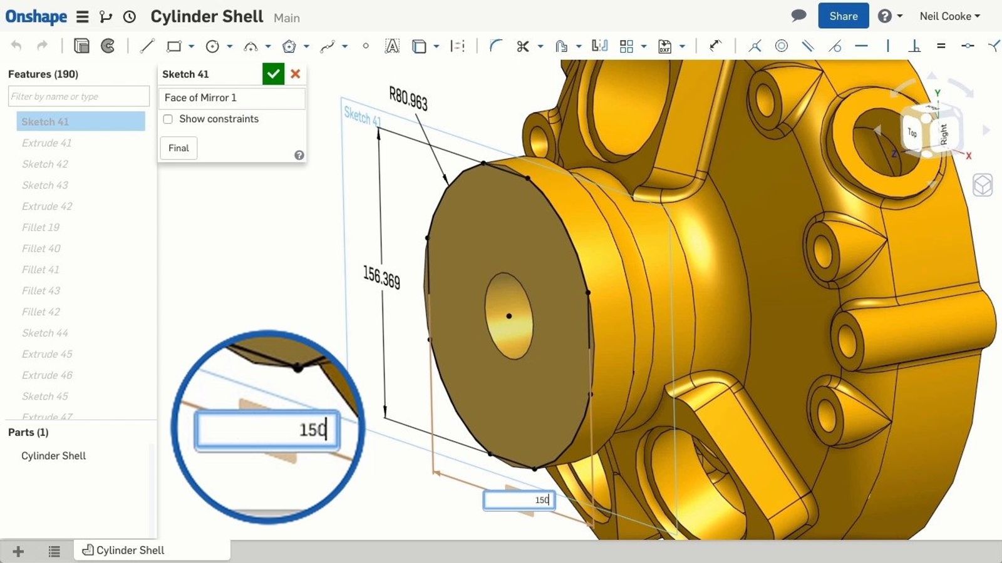This screenshot has width=1002, height=563.
Task: Expand the rectangle tool dropdown arrow
Action: pyautogui.click(x=191, y=46)
